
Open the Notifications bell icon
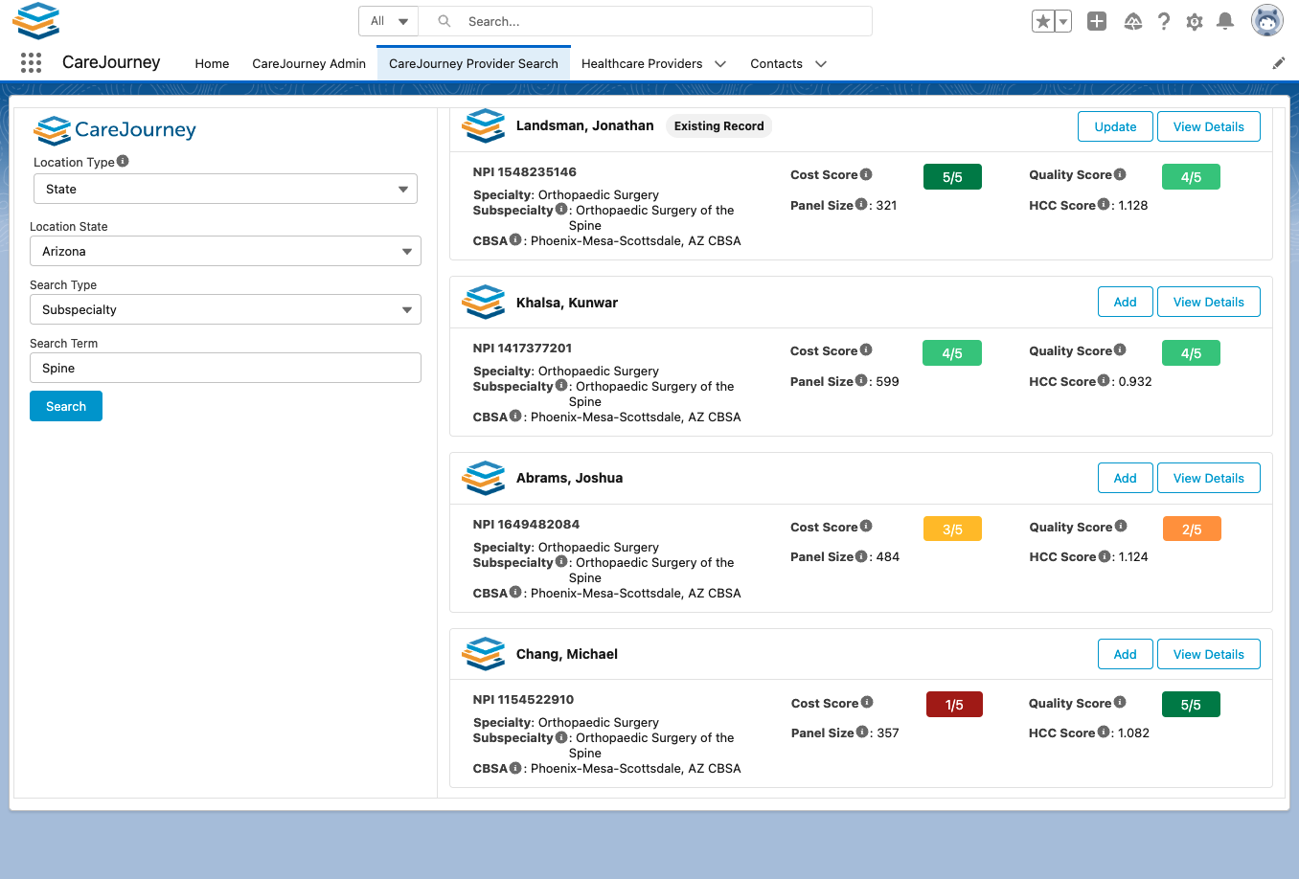pos(1225,21)
